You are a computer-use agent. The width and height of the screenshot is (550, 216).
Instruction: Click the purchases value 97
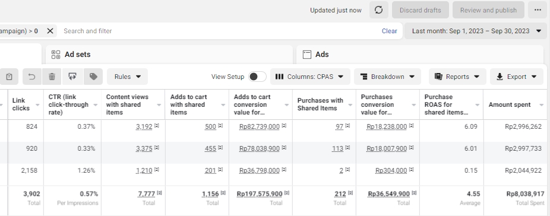(x=339, y=126)
